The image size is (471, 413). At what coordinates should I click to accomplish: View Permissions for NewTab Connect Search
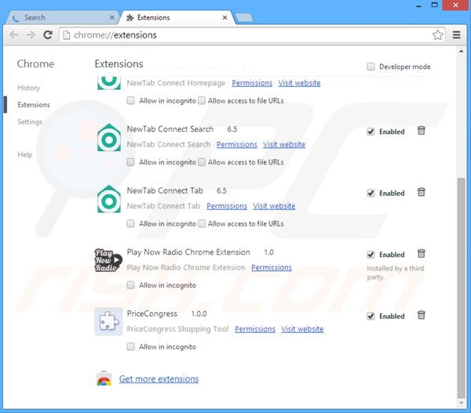(x=237, y=144)
